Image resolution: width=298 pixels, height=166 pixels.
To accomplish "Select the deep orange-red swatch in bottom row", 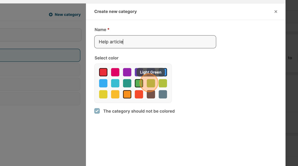I will coord(139,94).
